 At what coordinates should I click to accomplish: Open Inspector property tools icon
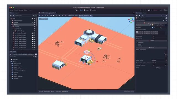pyautogui.click(x=166, y=20)
